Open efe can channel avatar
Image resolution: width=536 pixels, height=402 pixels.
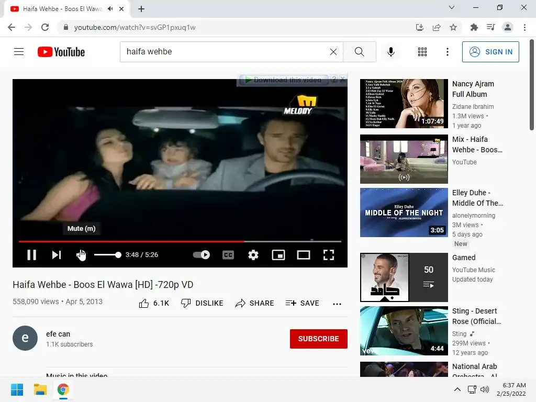click(x=25, y=338)
